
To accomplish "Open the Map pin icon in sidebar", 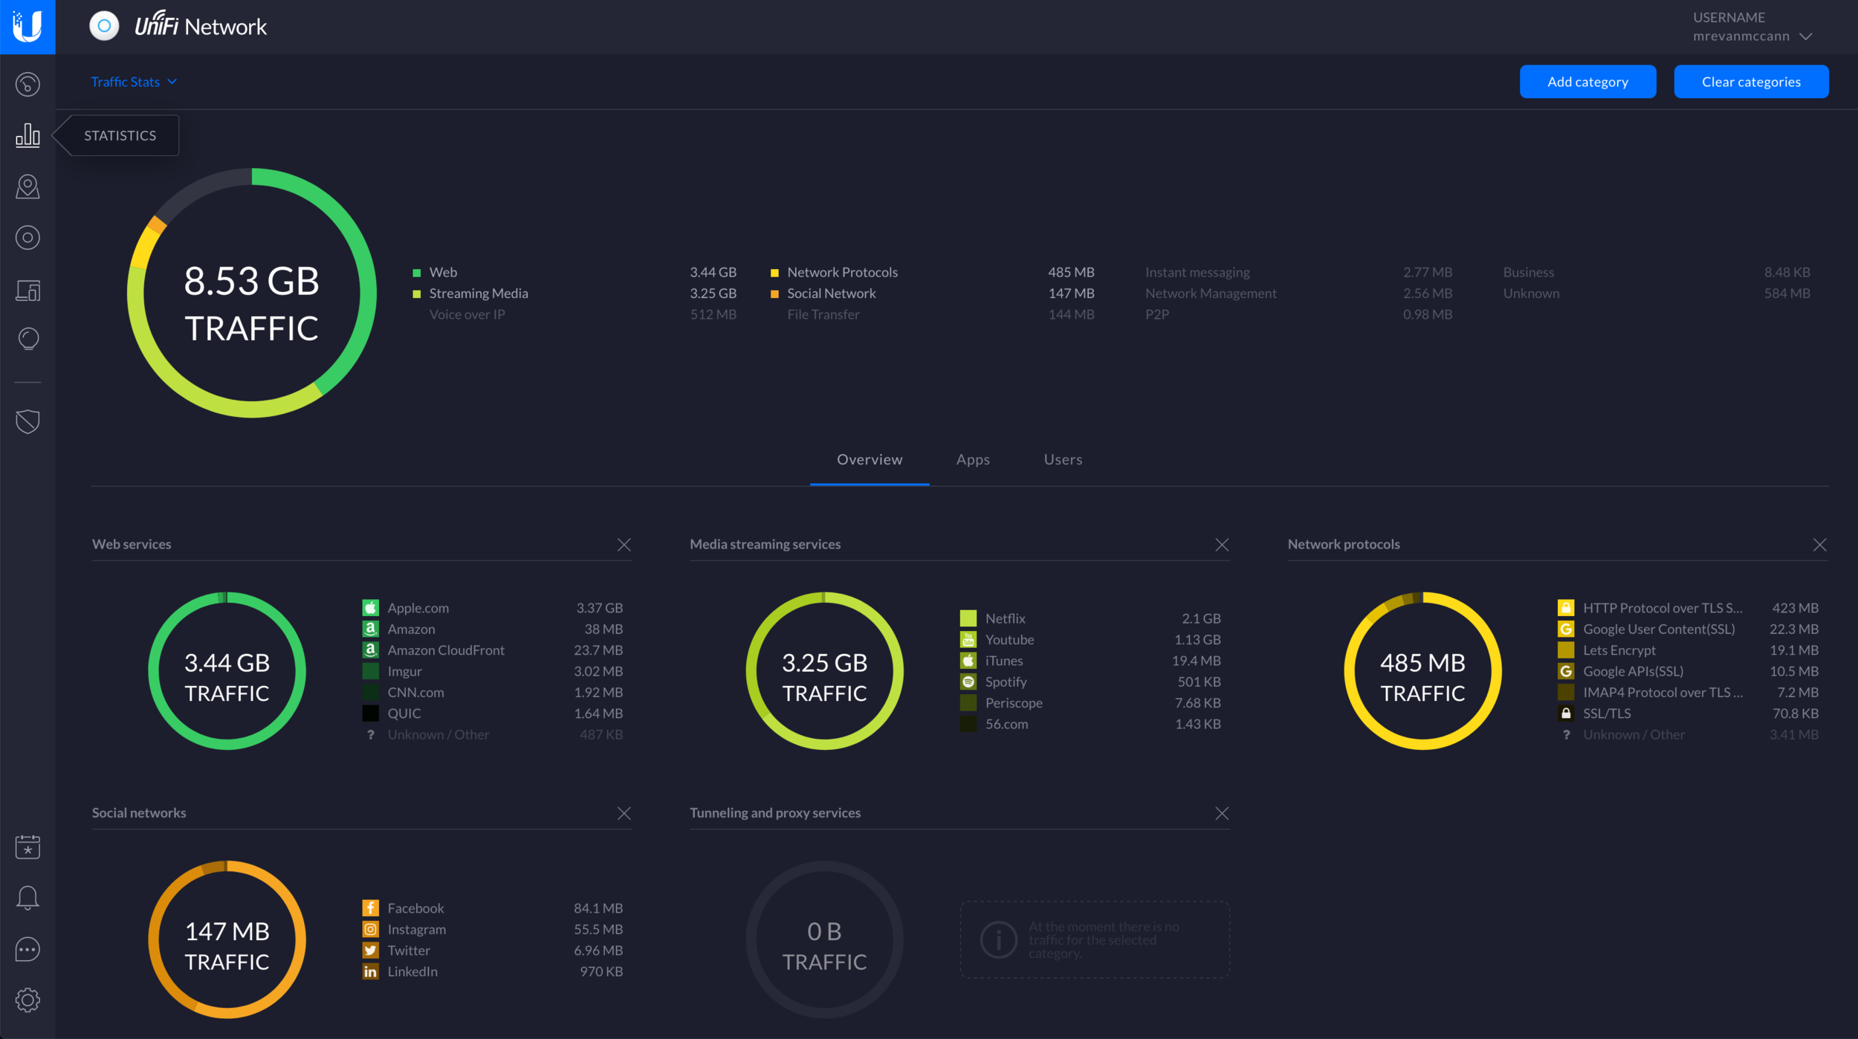I will (x=27, y=187).
